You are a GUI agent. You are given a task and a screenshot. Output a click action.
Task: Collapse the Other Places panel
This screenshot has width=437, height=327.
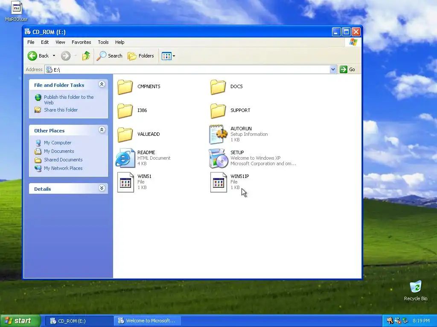click(102, 130)
